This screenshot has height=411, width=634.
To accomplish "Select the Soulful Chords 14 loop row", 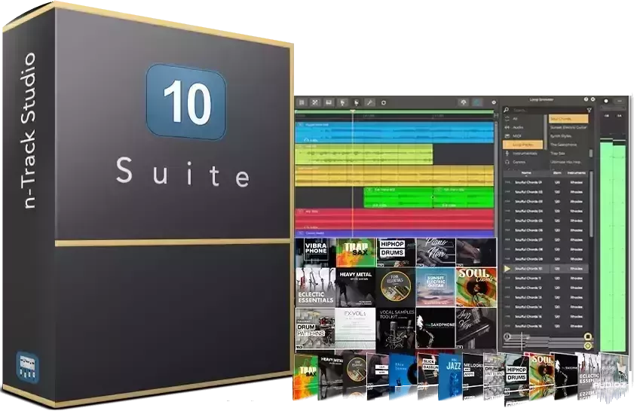I will click(x=546, y=307).
